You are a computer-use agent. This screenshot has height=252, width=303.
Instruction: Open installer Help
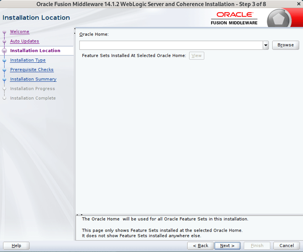click(16, 245)
